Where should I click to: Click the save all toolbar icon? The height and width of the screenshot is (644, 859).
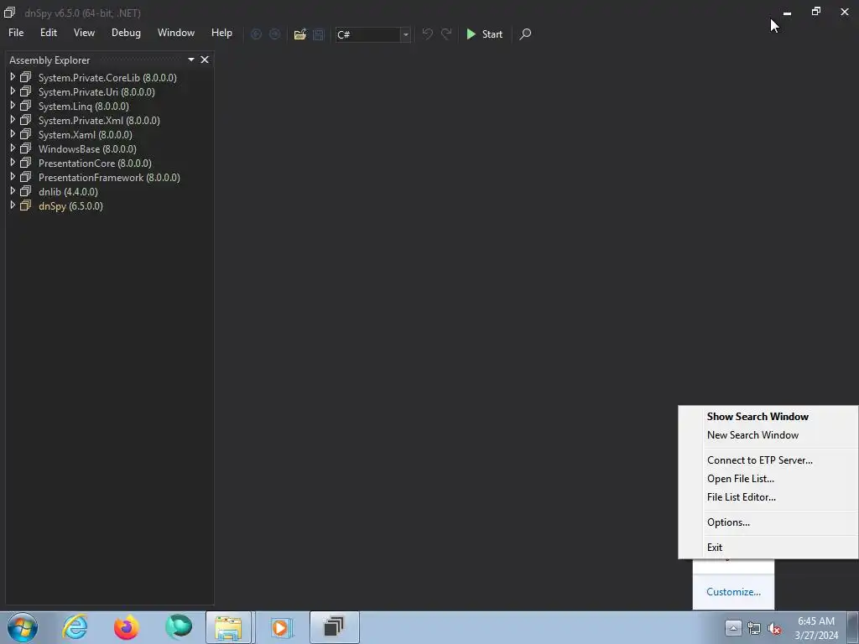(x=318, y=34)
